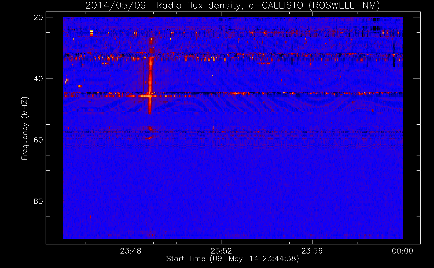The image size is (434, 268).
Task: Click the 80 frequency tick label
Action: (38, 201)
